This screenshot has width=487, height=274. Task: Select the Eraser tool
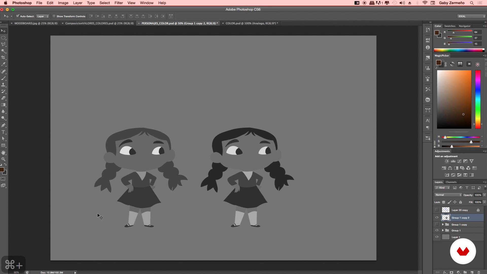pos(4,98)
